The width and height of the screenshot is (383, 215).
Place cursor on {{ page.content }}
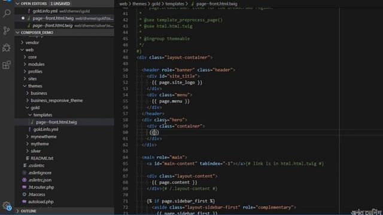[174, 182]
